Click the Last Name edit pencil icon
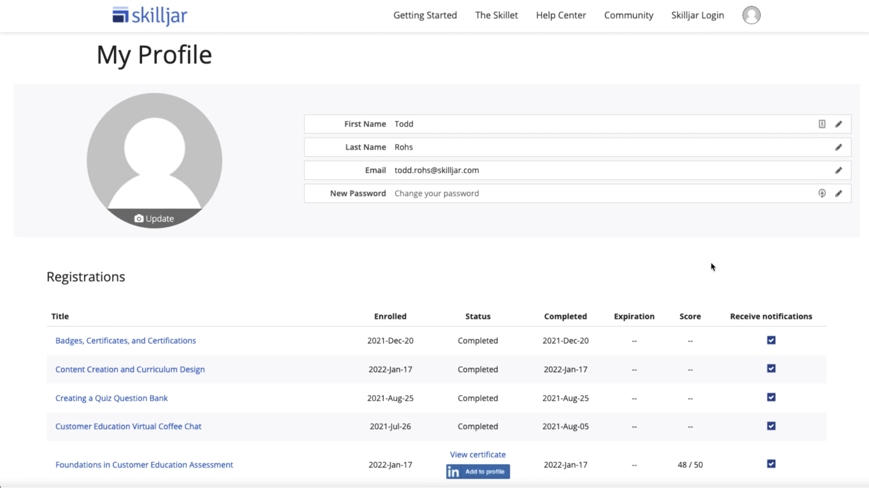 (838, 147)
